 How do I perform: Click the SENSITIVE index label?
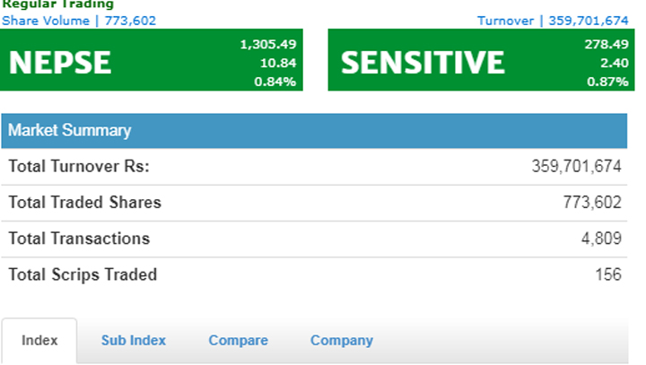423,62
